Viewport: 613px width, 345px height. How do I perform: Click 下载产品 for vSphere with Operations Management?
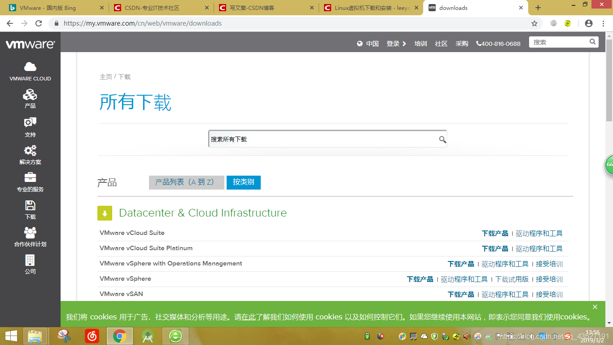point(461,264)
